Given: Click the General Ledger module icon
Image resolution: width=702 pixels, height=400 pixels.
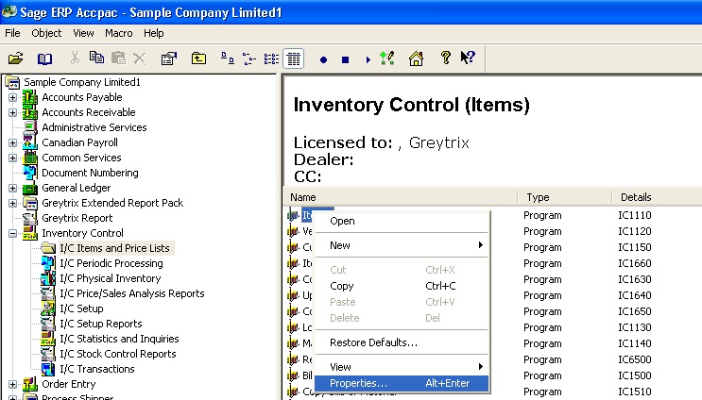Looking at the screenshot, I should click(x=30, y=188).
